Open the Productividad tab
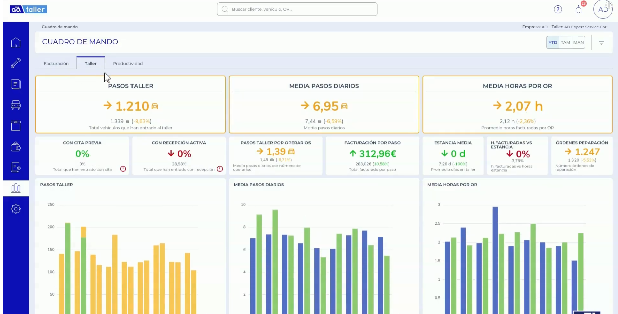This screenshot has height=314, width=618. (128, 64)
